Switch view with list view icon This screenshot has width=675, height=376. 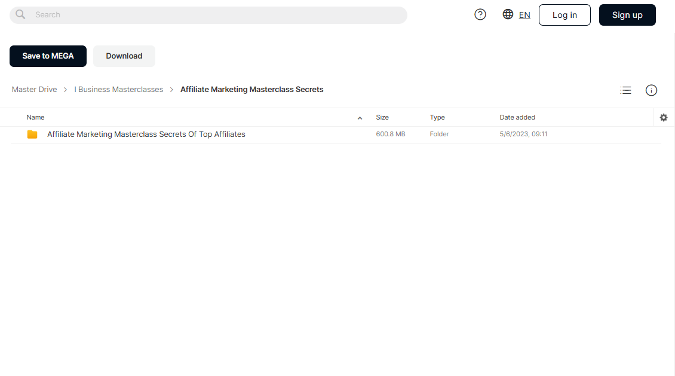pos(625,90)
